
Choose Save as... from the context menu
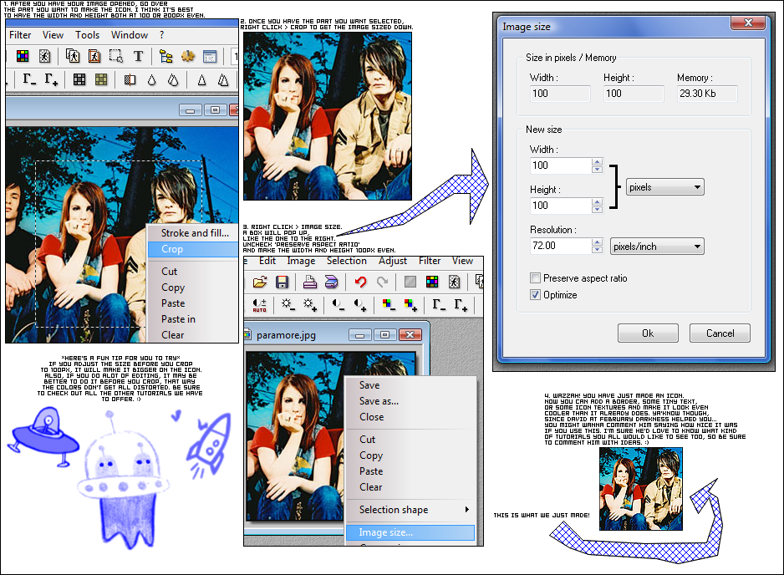(x=410, y=401)
